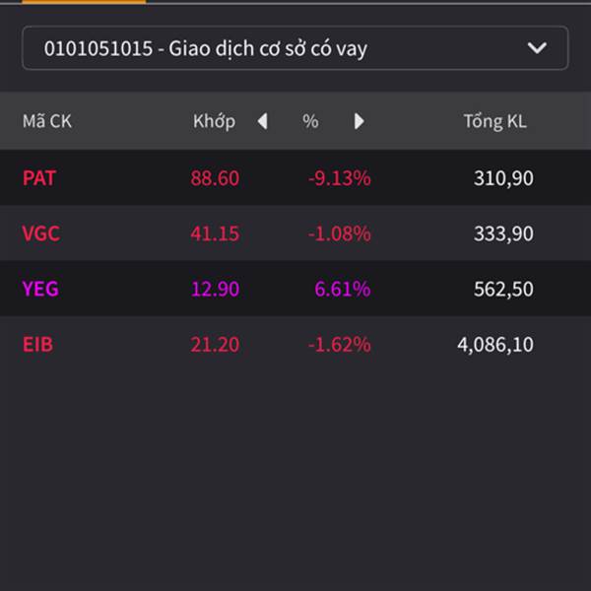Click PAT total volume 310,90
Screen dimensions: 591x591
click(x=502, y=178)
